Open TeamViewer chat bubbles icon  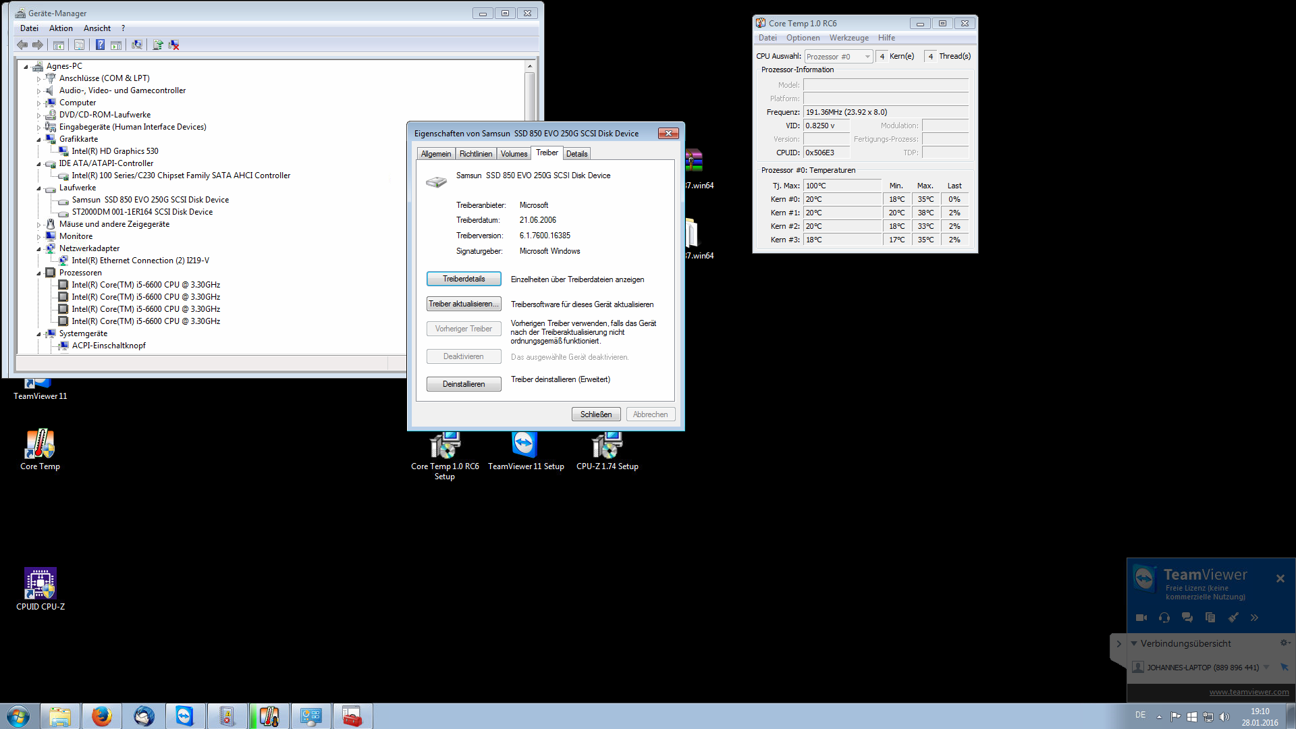coord(1187,618)
